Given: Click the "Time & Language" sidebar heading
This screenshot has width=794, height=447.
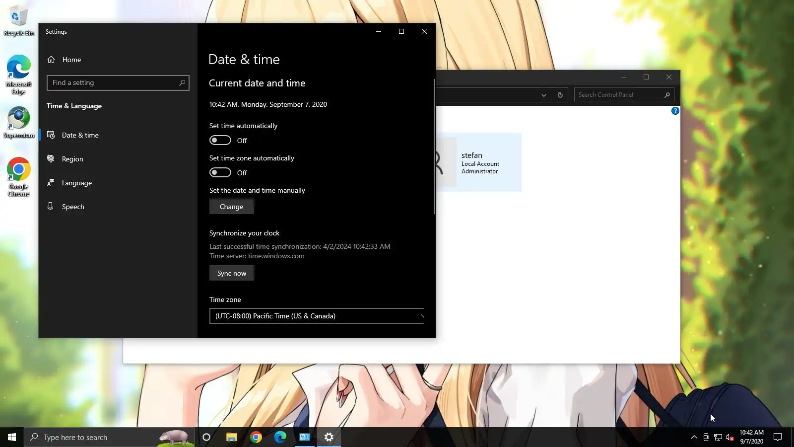Looking at the screenshot, I should click(74, 106).
